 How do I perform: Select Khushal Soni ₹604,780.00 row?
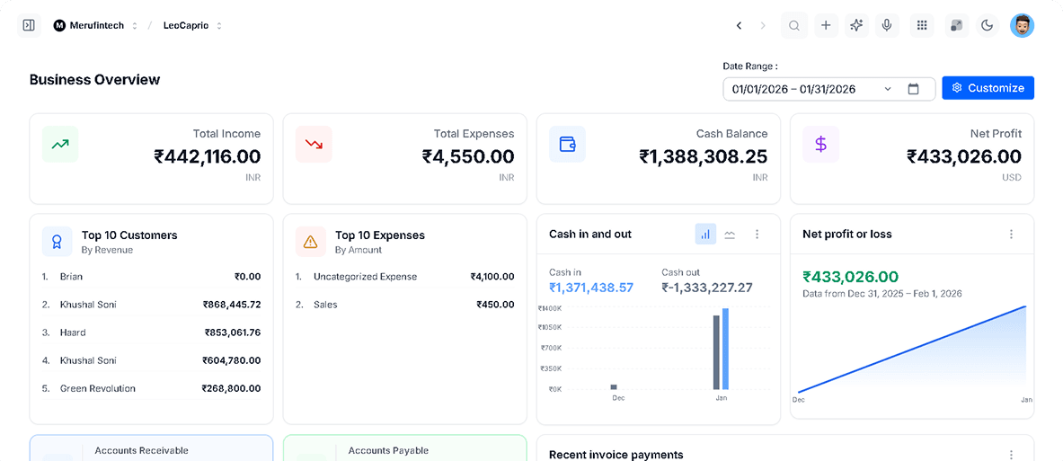click(151, 360)
